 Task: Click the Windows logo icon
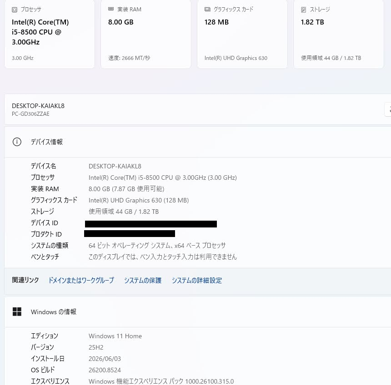[17, 311]
